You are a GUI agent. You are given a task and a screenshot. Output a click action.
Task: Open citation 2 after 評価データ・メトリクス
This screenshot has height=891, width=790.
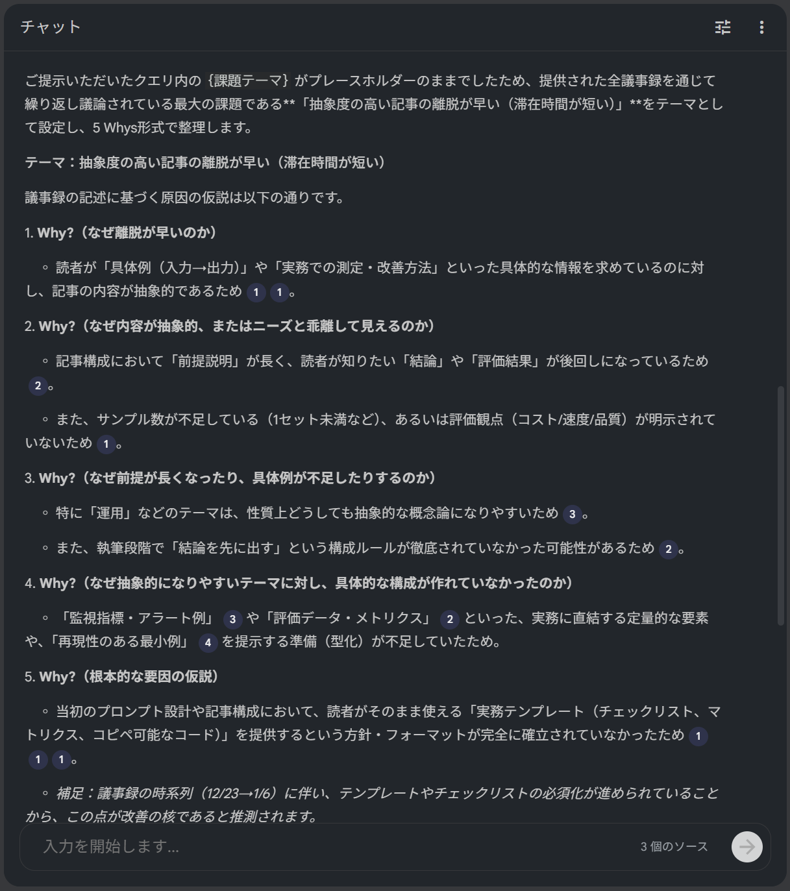pos(450,620)
